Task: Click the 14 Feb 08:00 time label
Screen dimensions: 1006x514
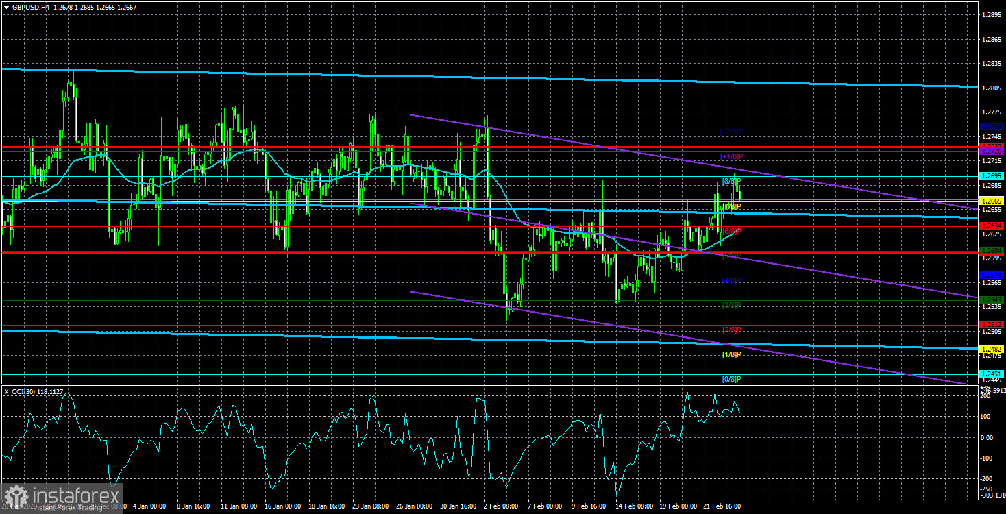Action: (x=634, y=506)
